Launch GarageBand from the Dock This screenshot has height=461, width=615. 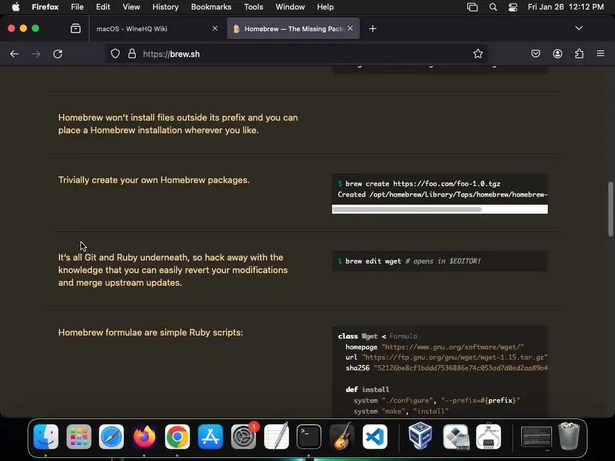[342, 437]
